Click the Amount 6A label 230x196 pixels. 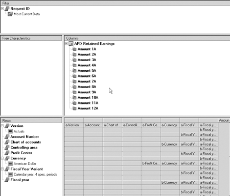click(x=87, y=76)
